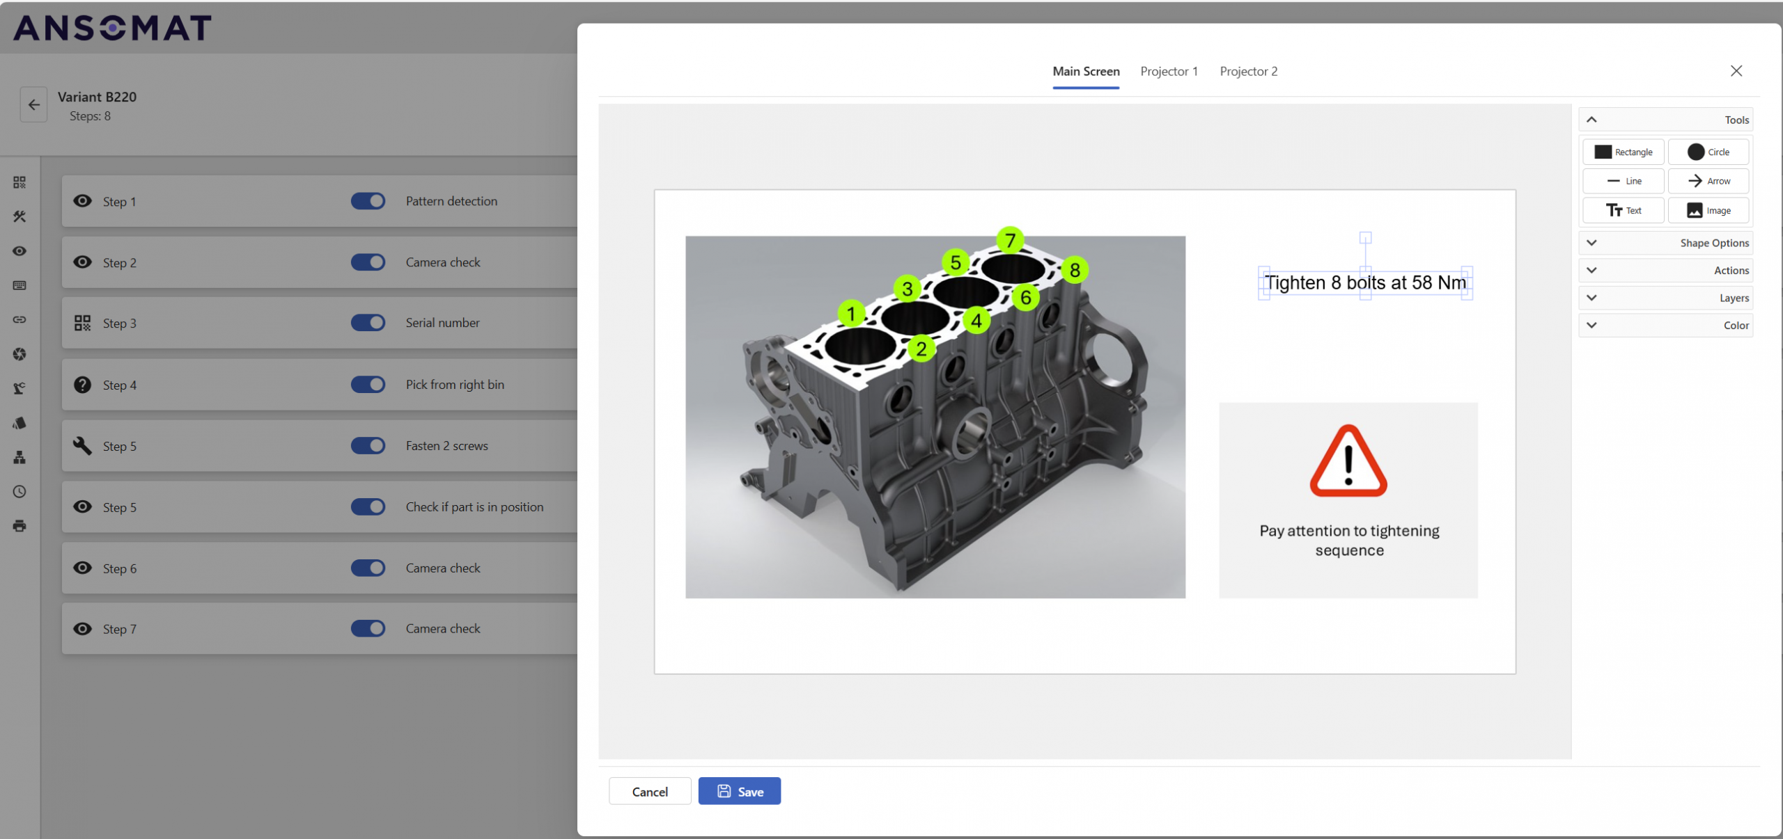1783x839 pixels.
Task: Pick the Arrow tool
Action: (1708, 181)
